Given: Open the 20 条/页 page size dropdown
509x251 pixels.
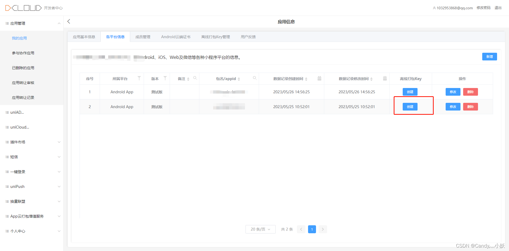Looking at the screenshot, I should (x=261, y=229).
